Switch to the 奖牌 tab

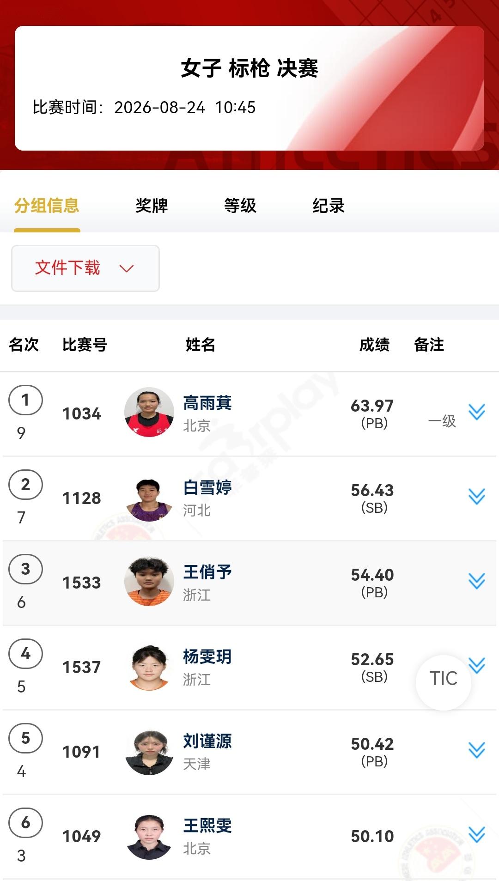(152, 206)
